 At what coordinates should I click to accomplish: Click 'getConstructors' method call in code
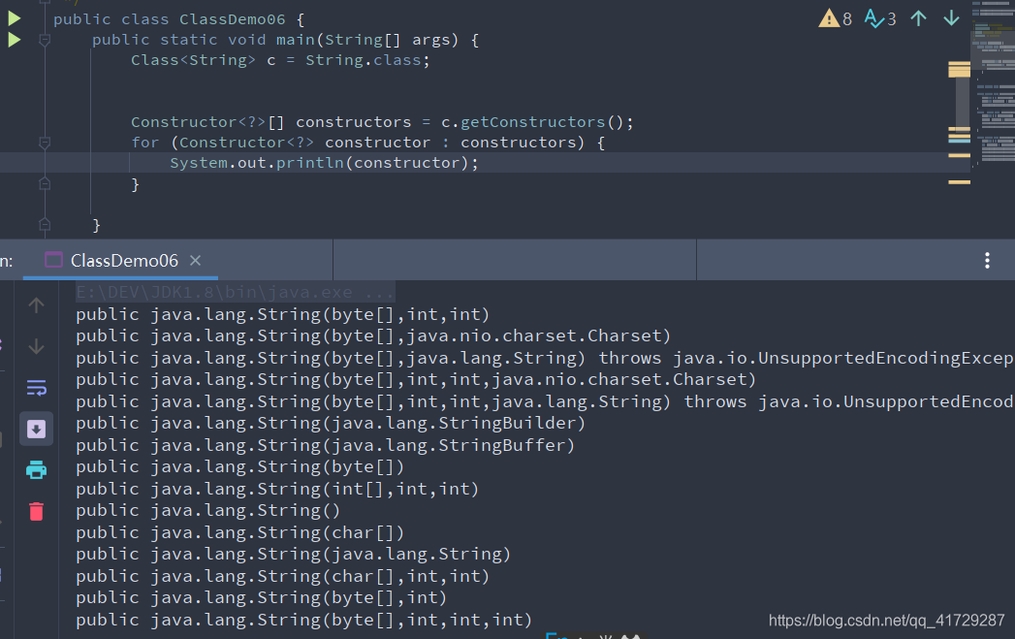coord(533,122)
